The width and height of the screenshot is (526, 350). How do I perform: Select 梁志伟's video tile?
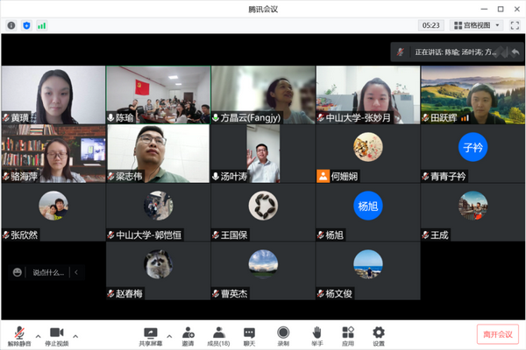pos(158,153)
